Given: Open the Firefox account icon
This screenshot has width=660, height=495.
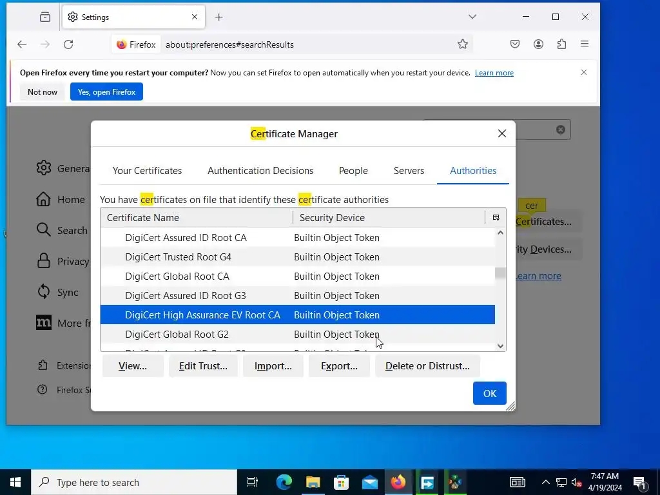Looking at the screenshot, I should click(538, 44).
